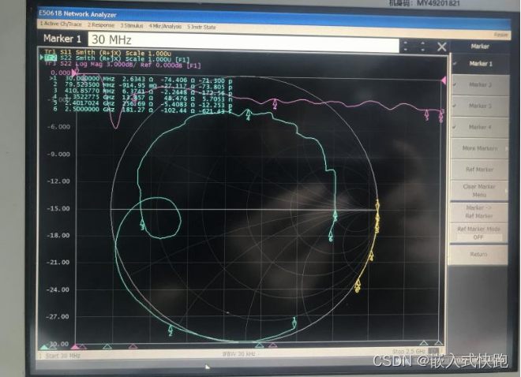Click marker list row 2 at 79.523500 MHz

142,86
